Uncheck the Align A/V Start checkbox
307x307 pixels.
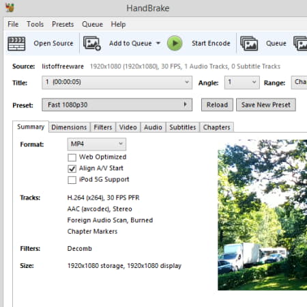click(72, 168)
